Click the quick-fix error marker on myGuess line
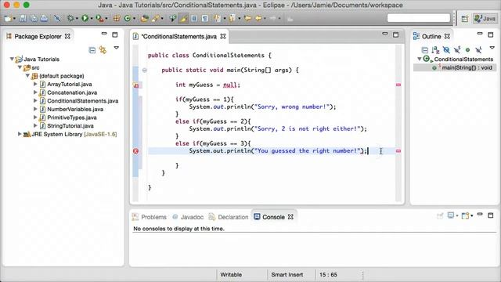Viewport: 501px width, 282px height. coord(135,85)
